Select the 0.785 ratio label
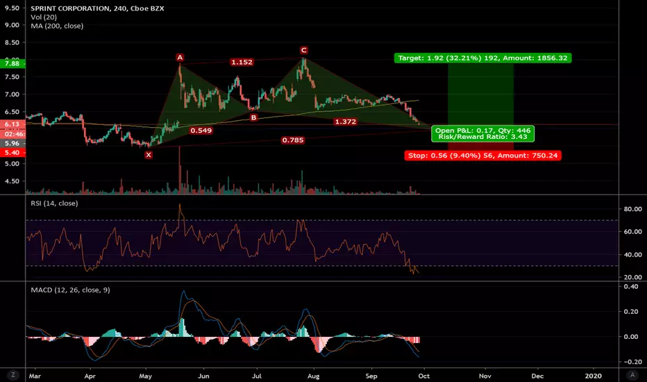Viewport: 647px width, 382px height. [292, 140]
